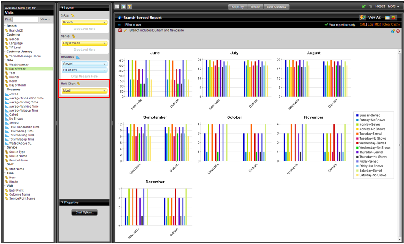The width and height of the screenshot is (404, 244).
Task: Click the Clear Cache link
Action: [391, 24]
